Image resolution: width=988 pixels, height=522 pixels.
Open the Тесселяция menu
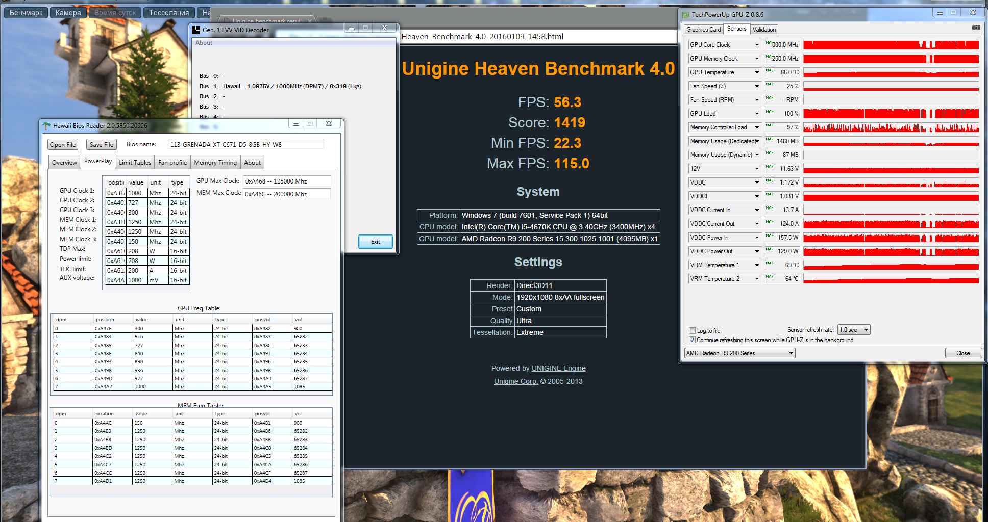(169, 13)
